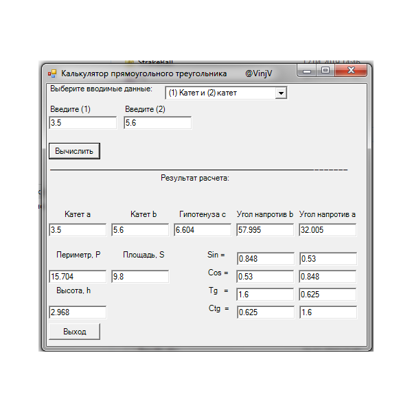
Task: Click the Катет b result field
Action: pos(140,230)
